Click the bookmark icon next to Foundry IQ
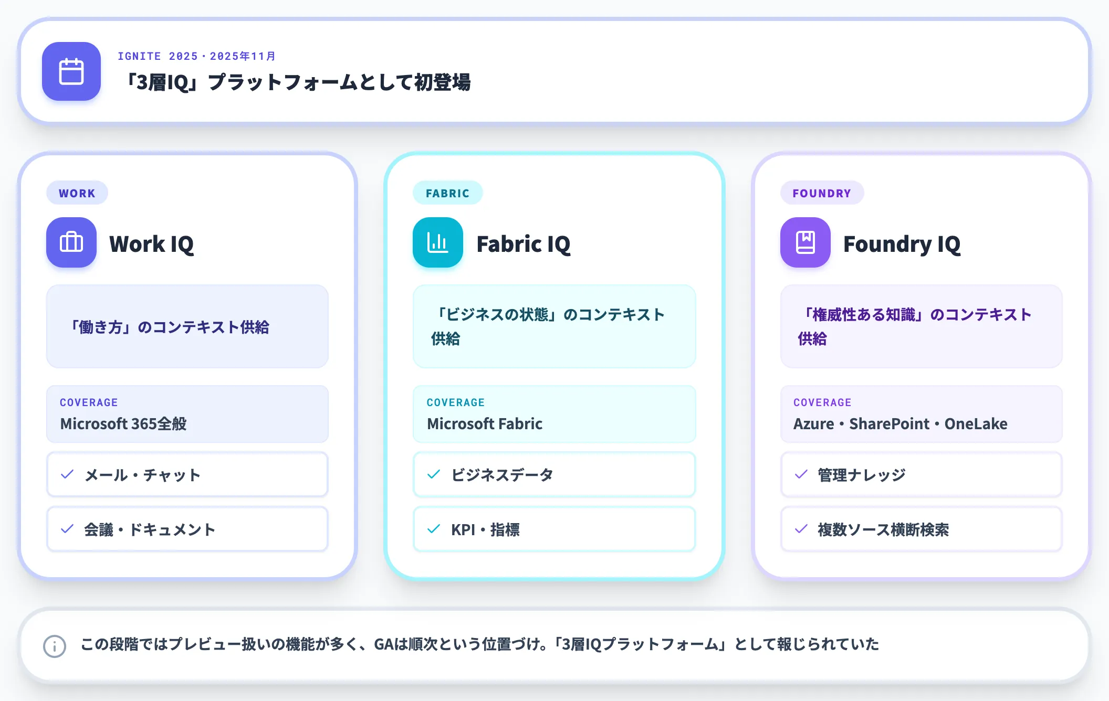 805,242
